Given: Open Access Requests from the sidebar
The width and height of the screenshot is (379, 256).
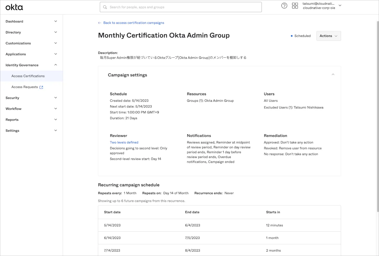Looking at the screenshot, I should [25, 87].
